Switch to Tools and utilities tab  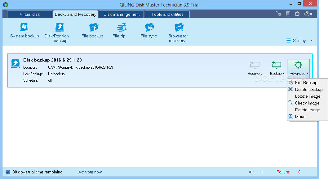point(167,14)
